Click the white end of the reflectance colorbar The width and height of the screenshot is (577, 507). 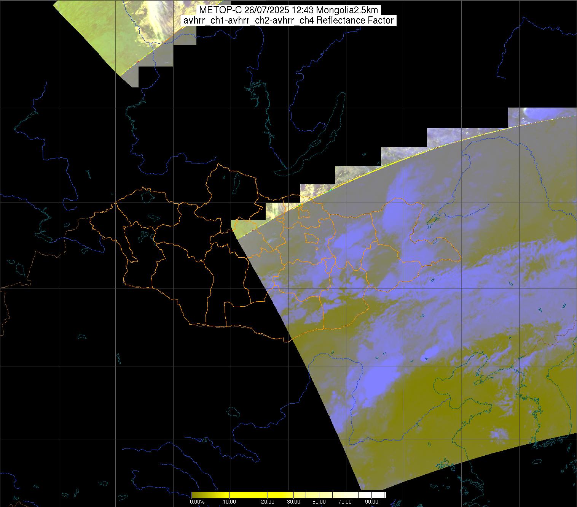click(382, 495)
